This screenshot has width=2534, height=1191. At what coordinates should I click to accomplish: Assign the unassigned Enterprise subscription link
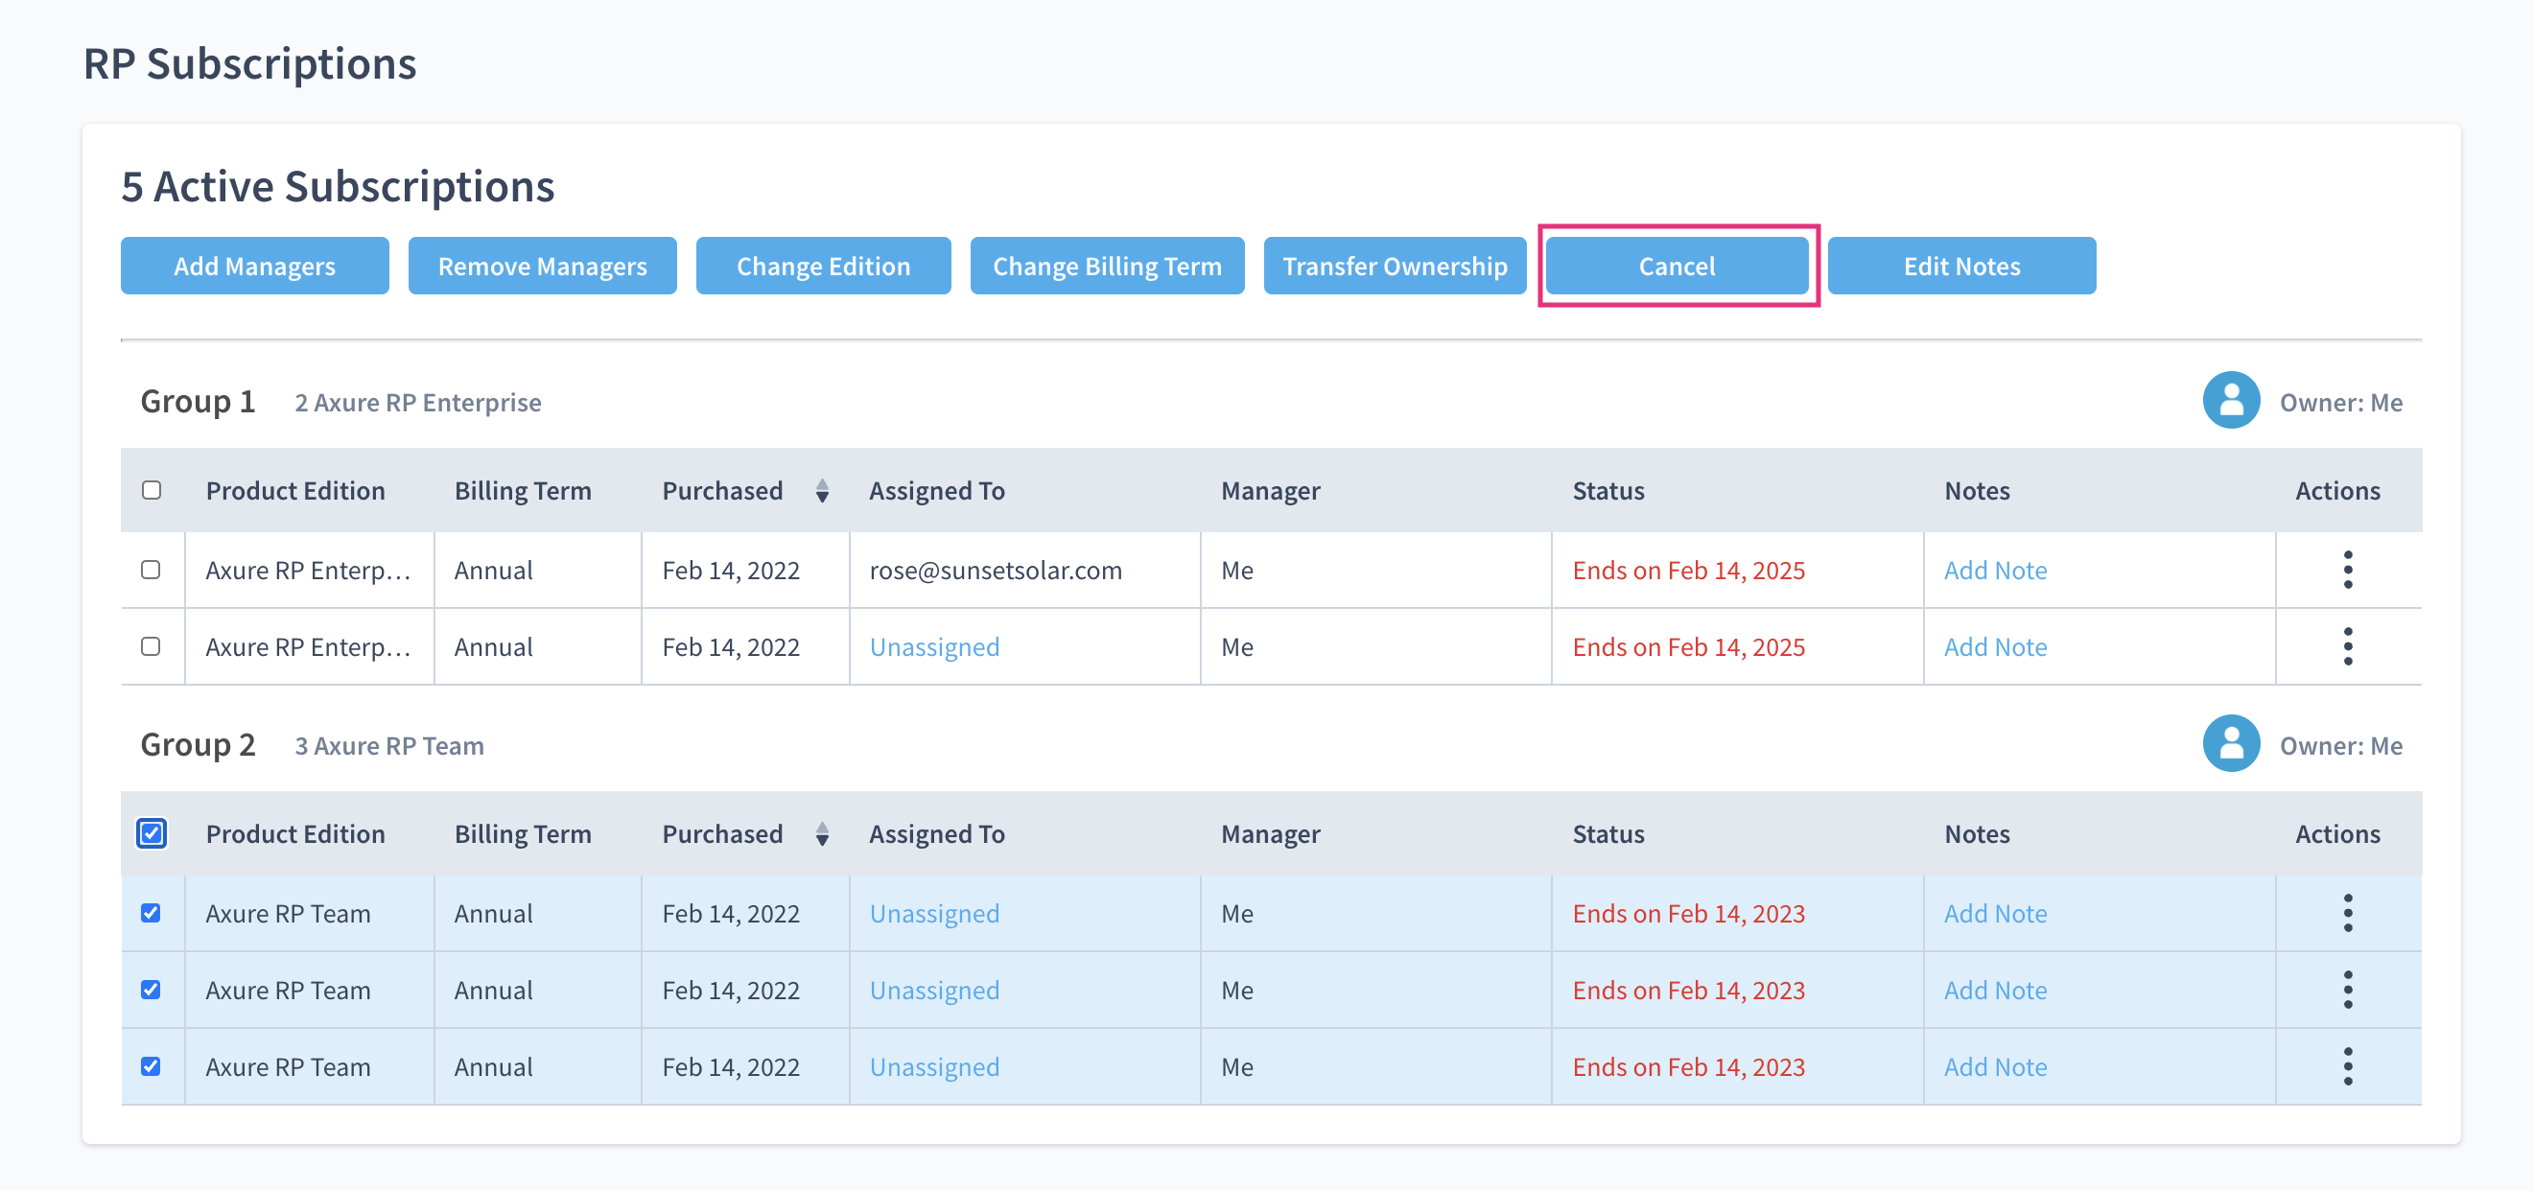(x=933, y=646)
